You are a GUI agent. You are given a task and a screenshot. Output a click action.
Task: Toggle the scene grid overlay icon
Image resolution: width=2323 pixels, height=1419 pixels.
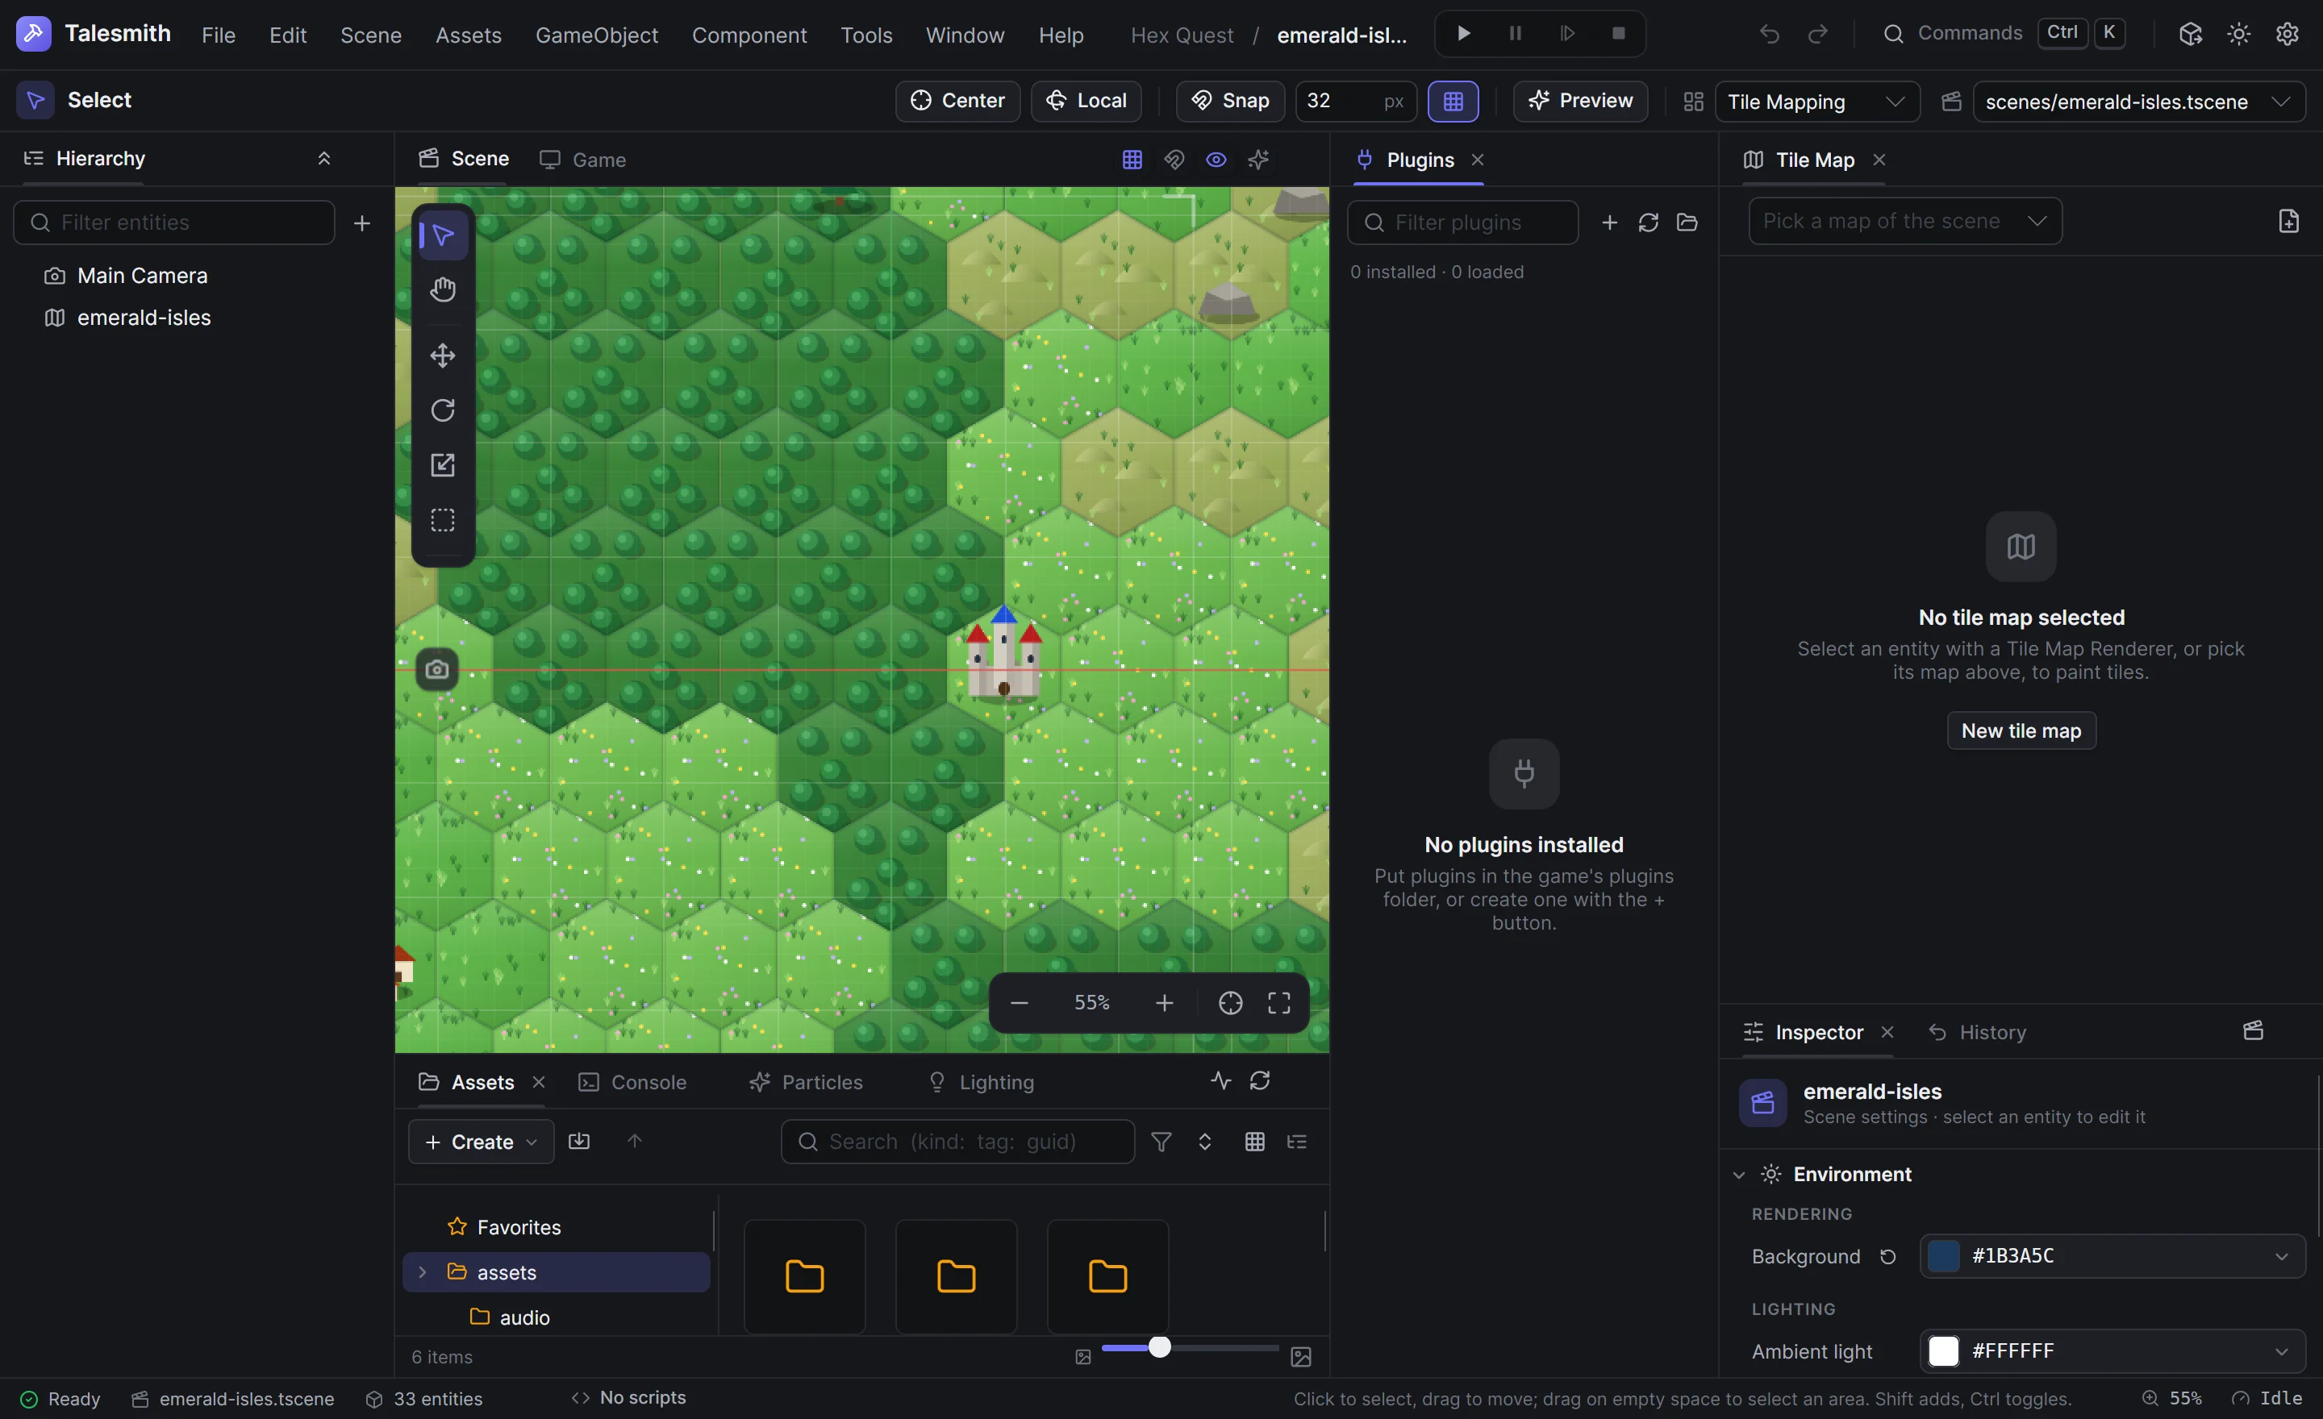click(x=1132, y=160)
